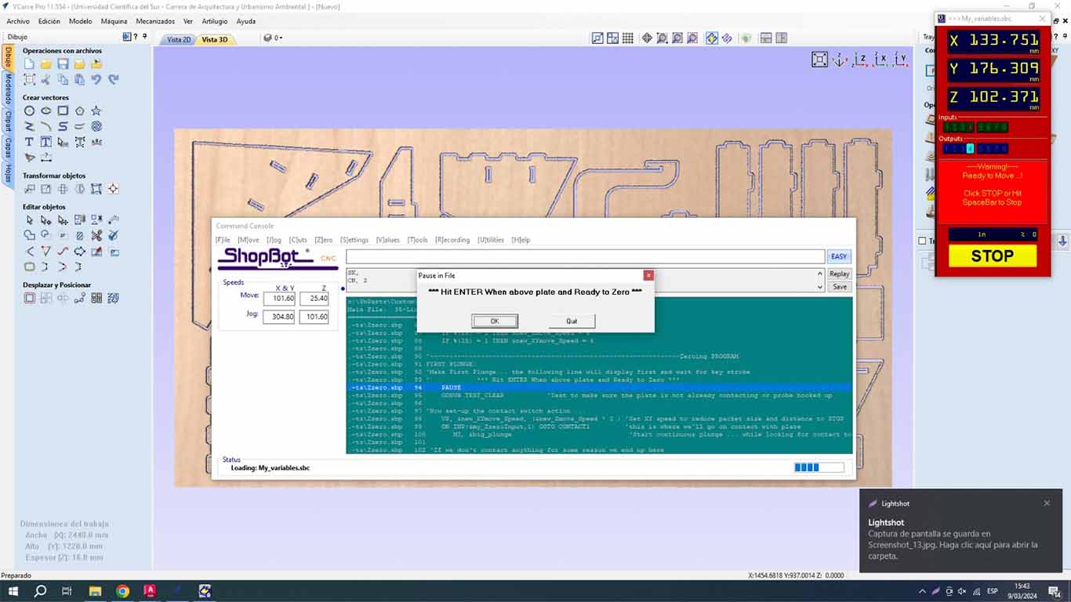Click the view along Y axis icon
Screen dimensions: 1071x602
coord(902,60)
